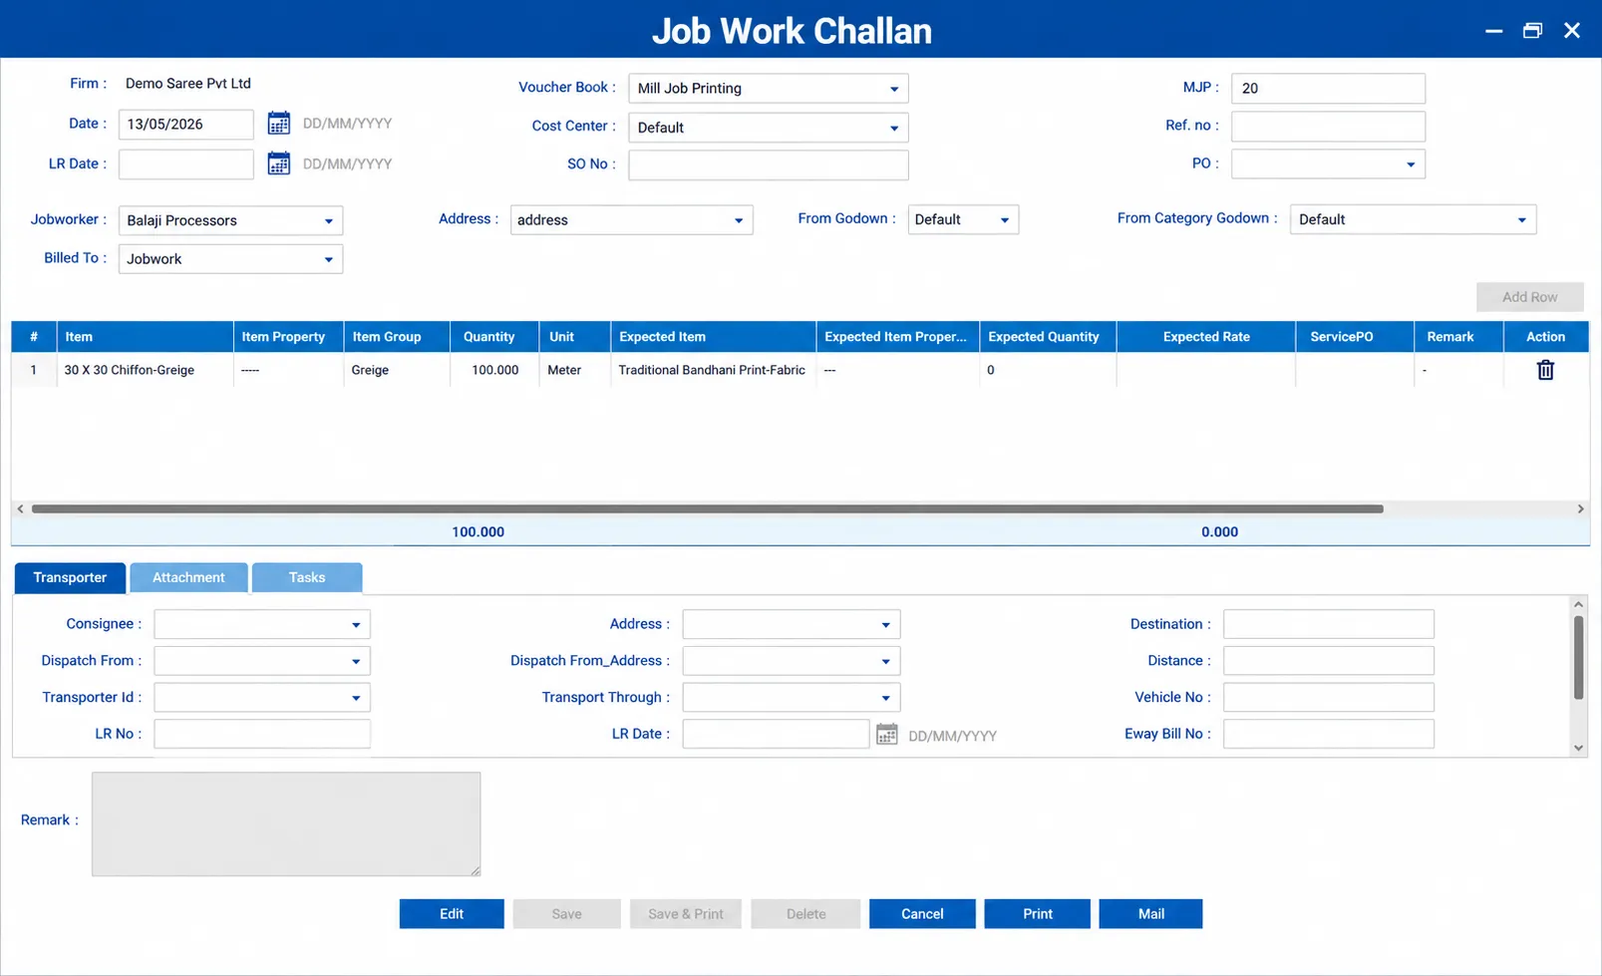The width and height of the screenshot is (1602, 976).
Task: Expand the top Address dropdown showing address
Action: pyautogui.click(x=631, y=220)
